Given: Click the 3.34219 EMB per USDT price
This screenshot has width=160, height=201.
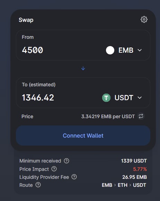Looking at the screenshot, I should click(x=108, y=116).
